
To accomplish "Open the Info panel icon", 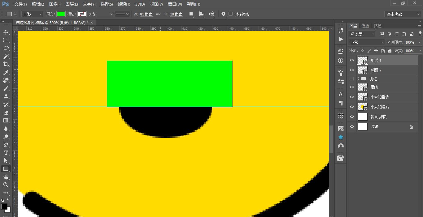I will (341, 61).
